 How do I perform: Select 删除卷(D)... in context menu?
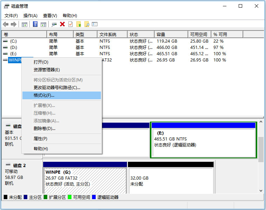point(62,129)
